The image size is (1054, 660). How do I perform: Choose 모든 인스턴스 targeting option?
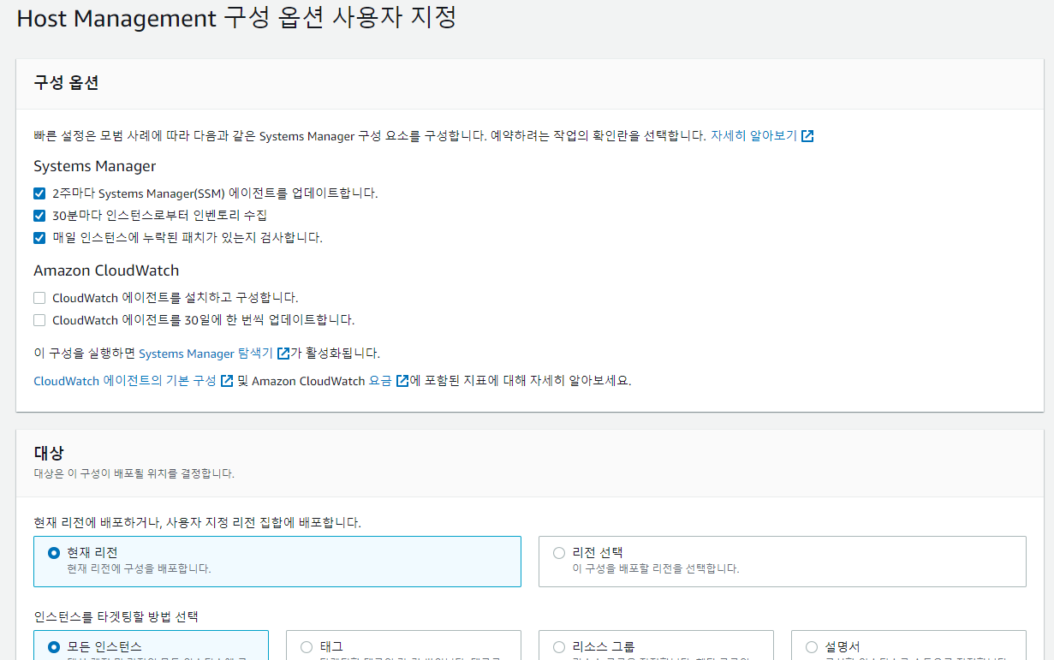[54, 647]
